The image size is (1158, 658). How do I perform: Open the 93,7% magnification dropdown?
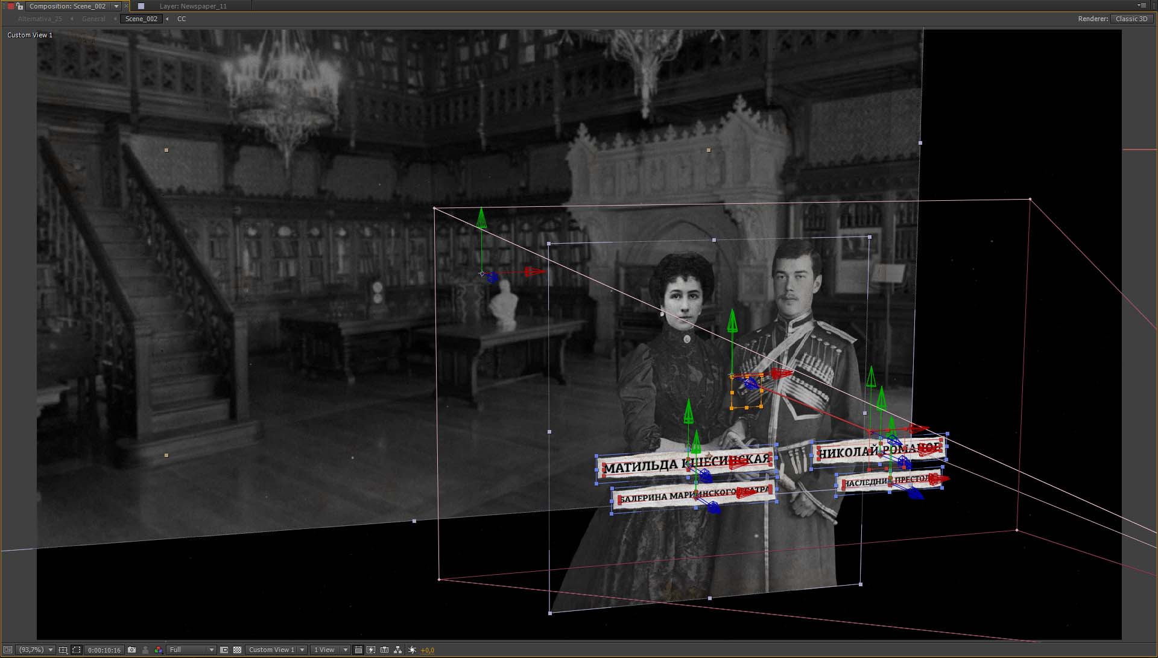click(35, 650)
